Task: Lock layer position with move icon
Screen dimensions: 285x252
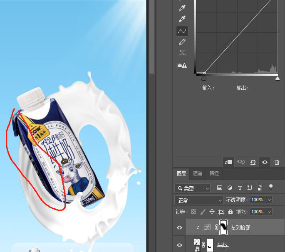Action: click(x=212, y=212)
